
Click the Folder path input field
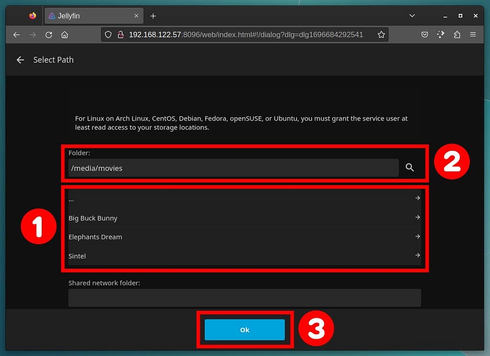pos(233,168)
